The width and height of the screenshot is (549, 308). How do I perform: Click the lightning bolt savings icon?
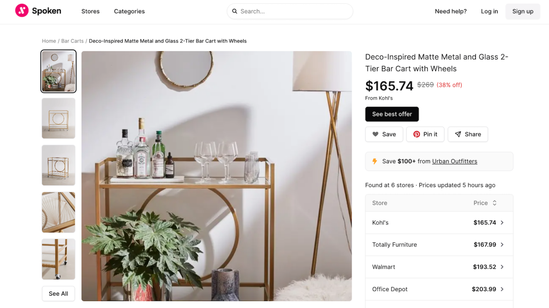tap(375, 161)
